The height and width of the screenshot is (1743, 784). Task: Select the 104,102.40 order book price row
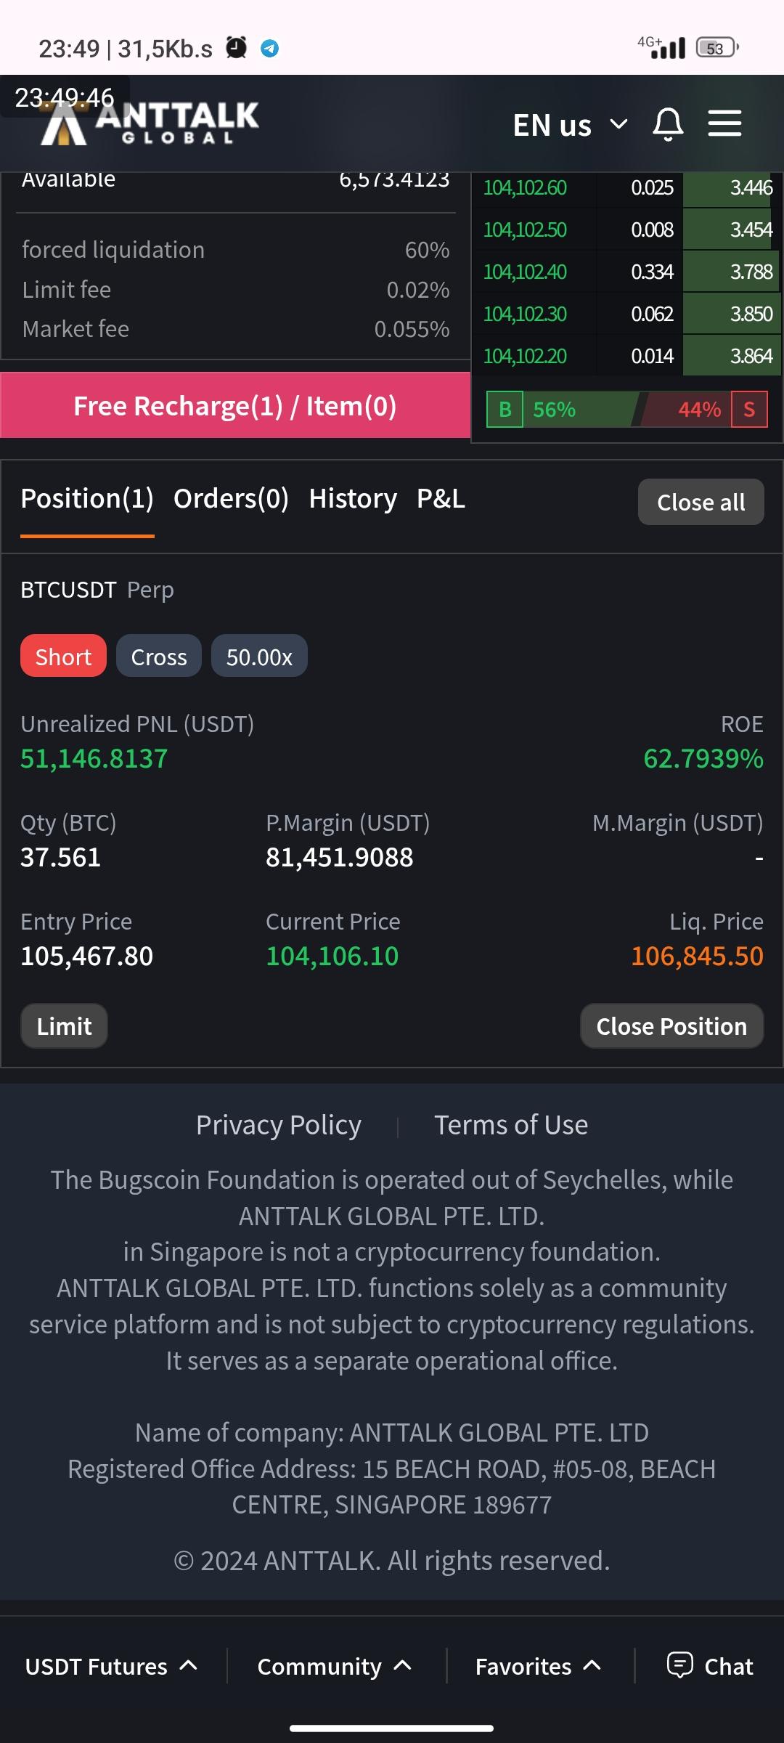pos(525,272)
